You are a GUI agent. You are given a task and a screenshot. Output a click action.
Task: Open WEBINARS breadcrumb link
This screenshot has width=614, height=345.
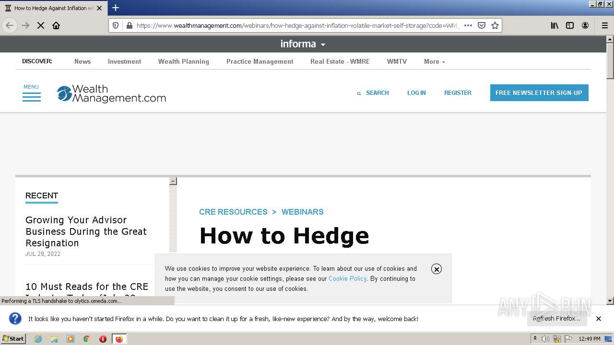(302, 212)
